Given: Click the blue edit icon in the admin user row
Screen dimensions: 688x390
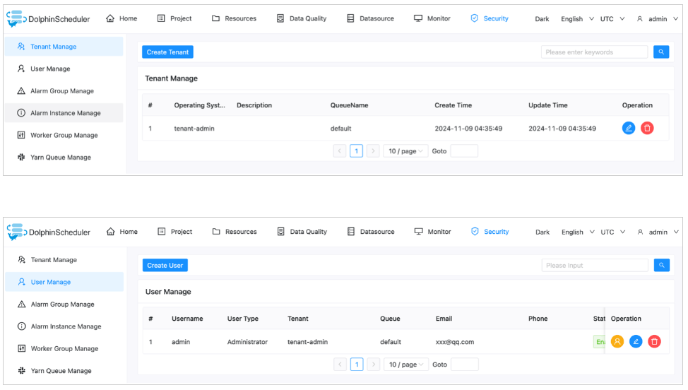Looking at the screenshot, I should pyautogui.click(x=636, y=342).
